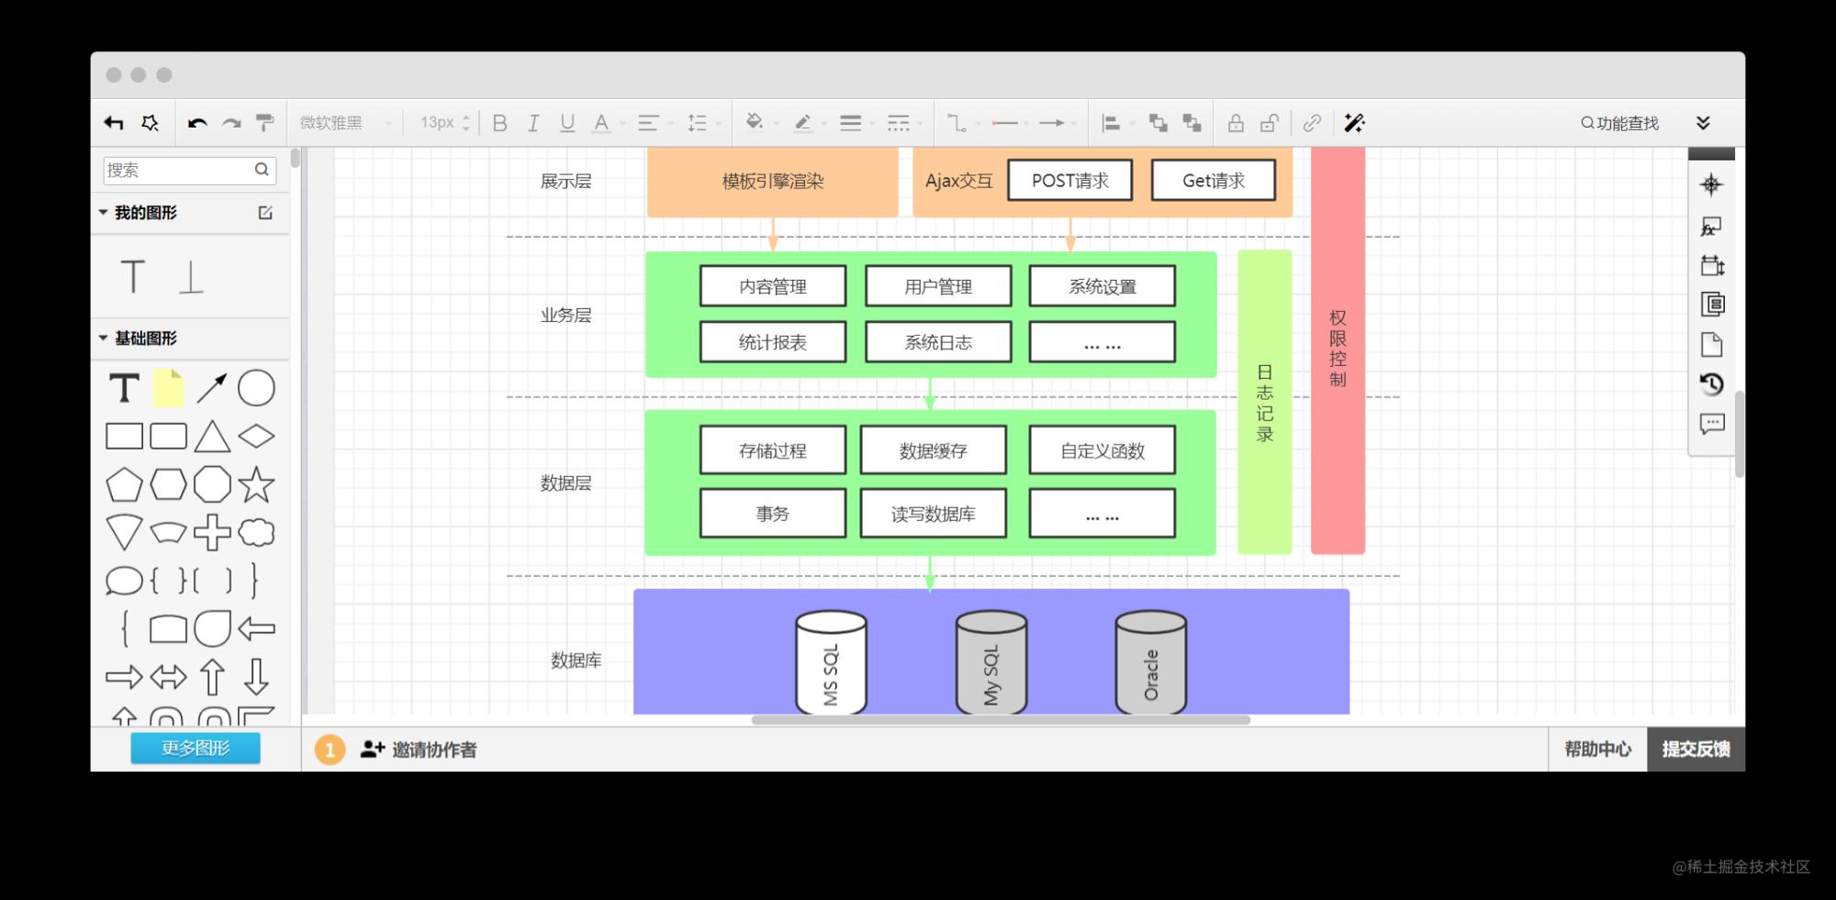Select the pentagon shape
1836x900 pixels.
124,484
